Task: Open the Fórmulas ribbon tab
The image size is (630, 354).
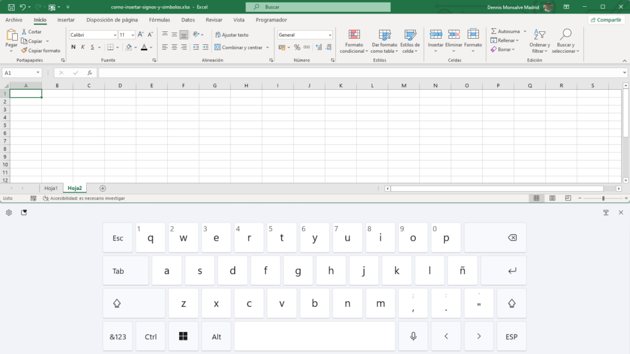Action: tap(159, 19)
